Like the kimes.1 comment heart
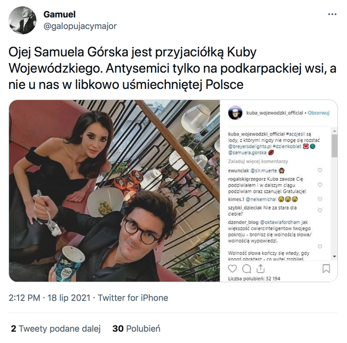The height and width of the screenshot is (343, 347). coord(320,199)
